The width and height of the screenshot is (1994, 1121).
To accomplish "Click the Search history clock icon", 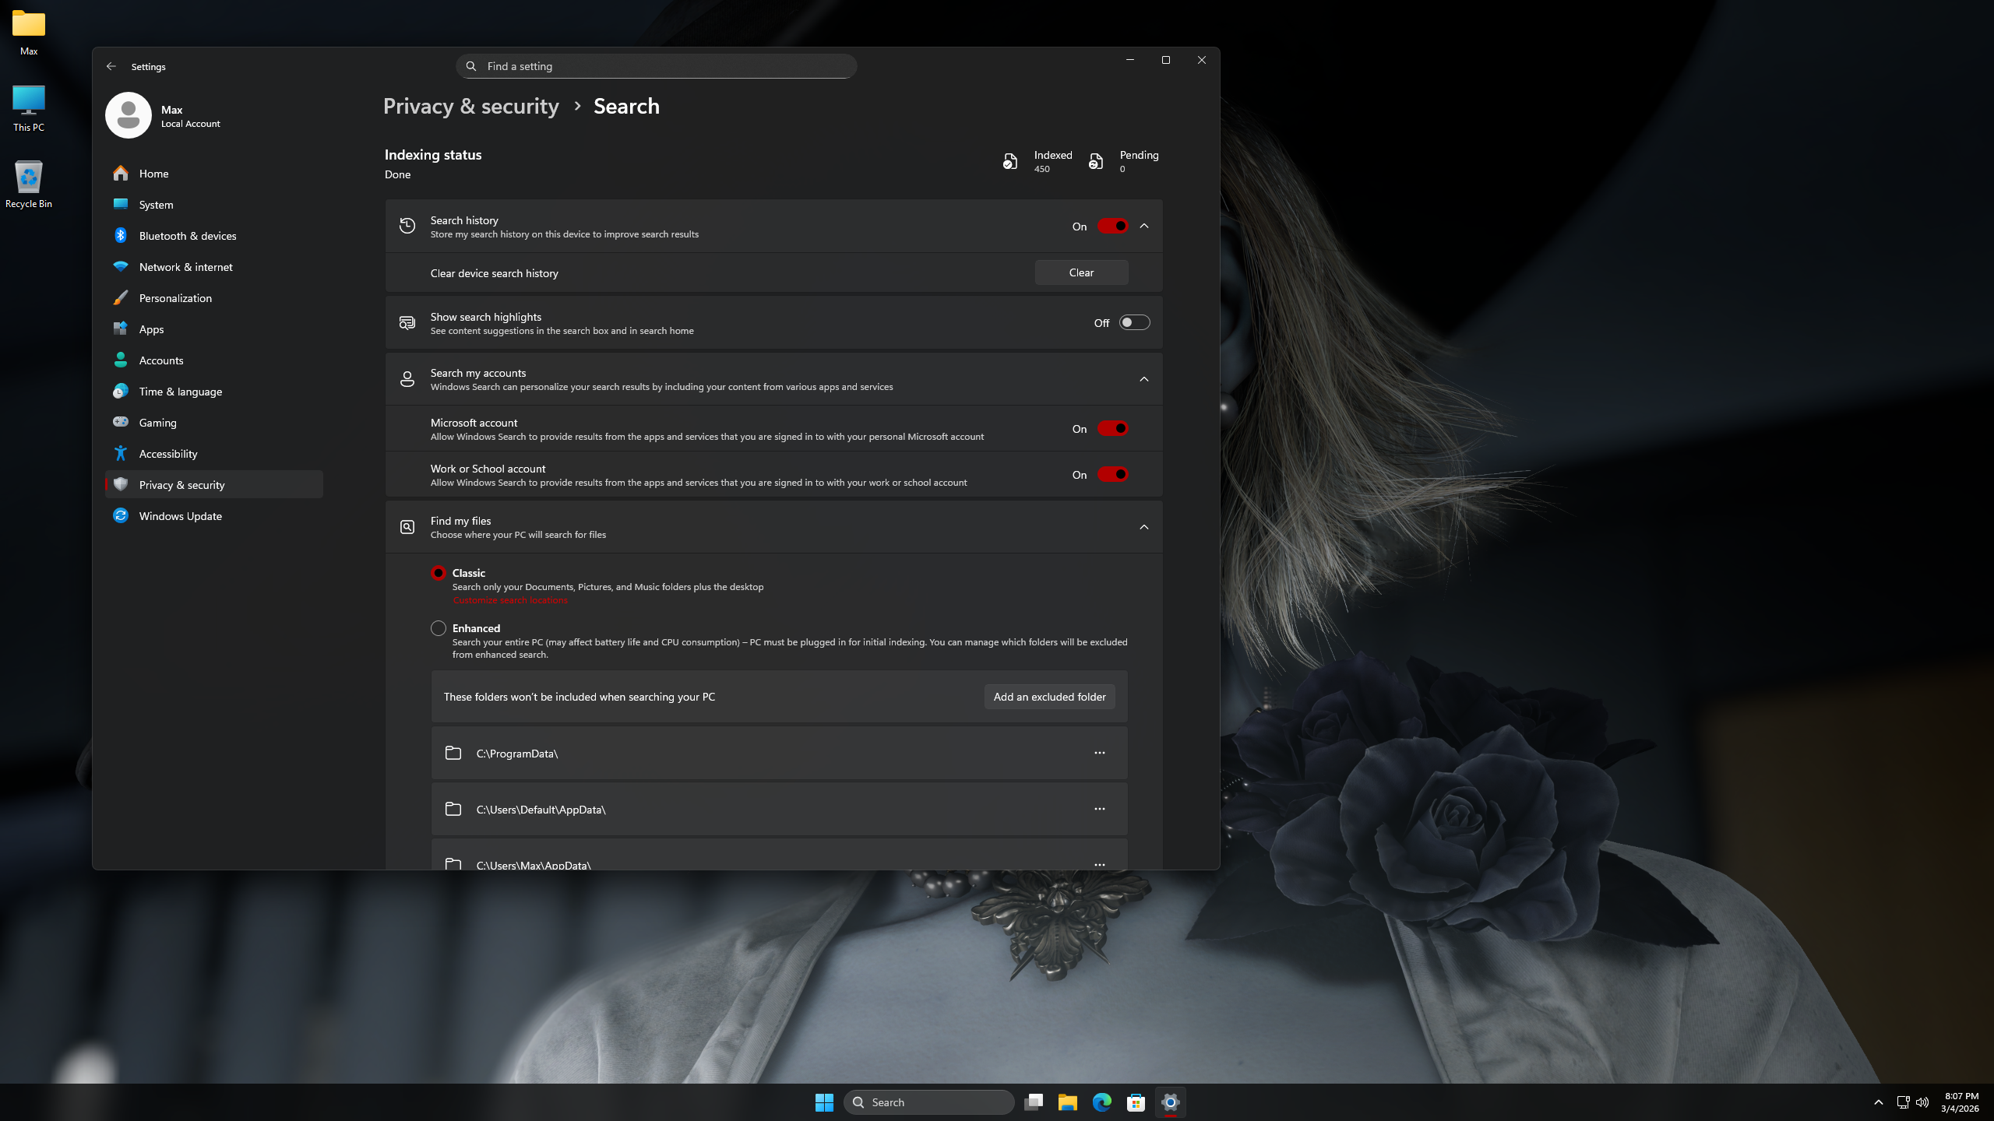I will click(407, 227).
